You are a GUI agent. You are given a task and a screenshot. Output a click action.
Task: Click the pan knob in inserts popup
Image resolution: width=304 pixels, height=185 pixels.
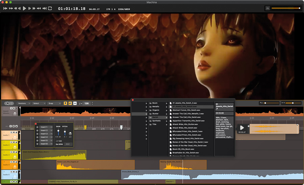pyautogui.click(x=70, y=133)
